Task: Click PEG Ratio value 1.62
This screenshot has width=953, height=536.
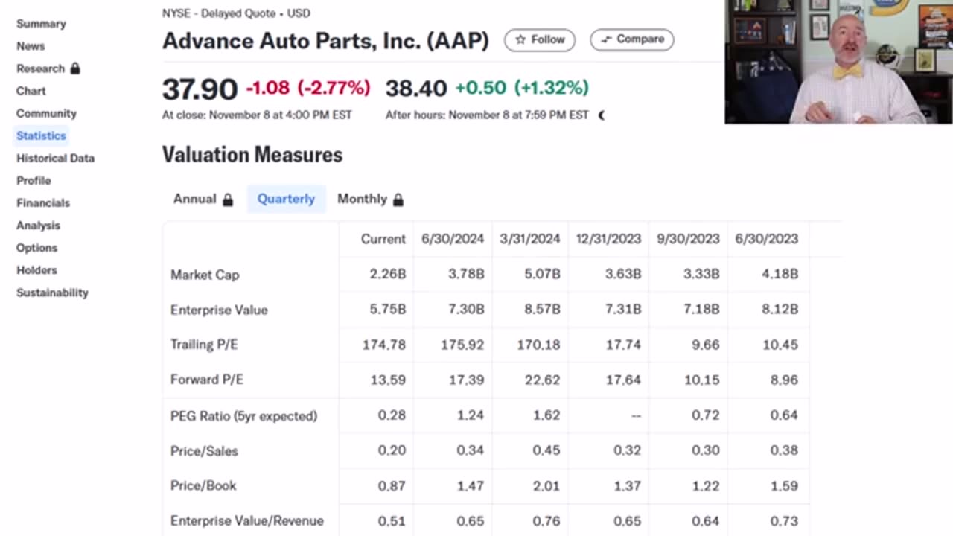Action: [546, 415]
